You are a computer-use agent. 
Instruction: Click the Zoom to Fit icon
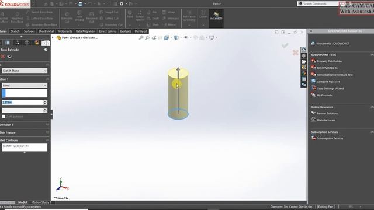coord(141,37)
